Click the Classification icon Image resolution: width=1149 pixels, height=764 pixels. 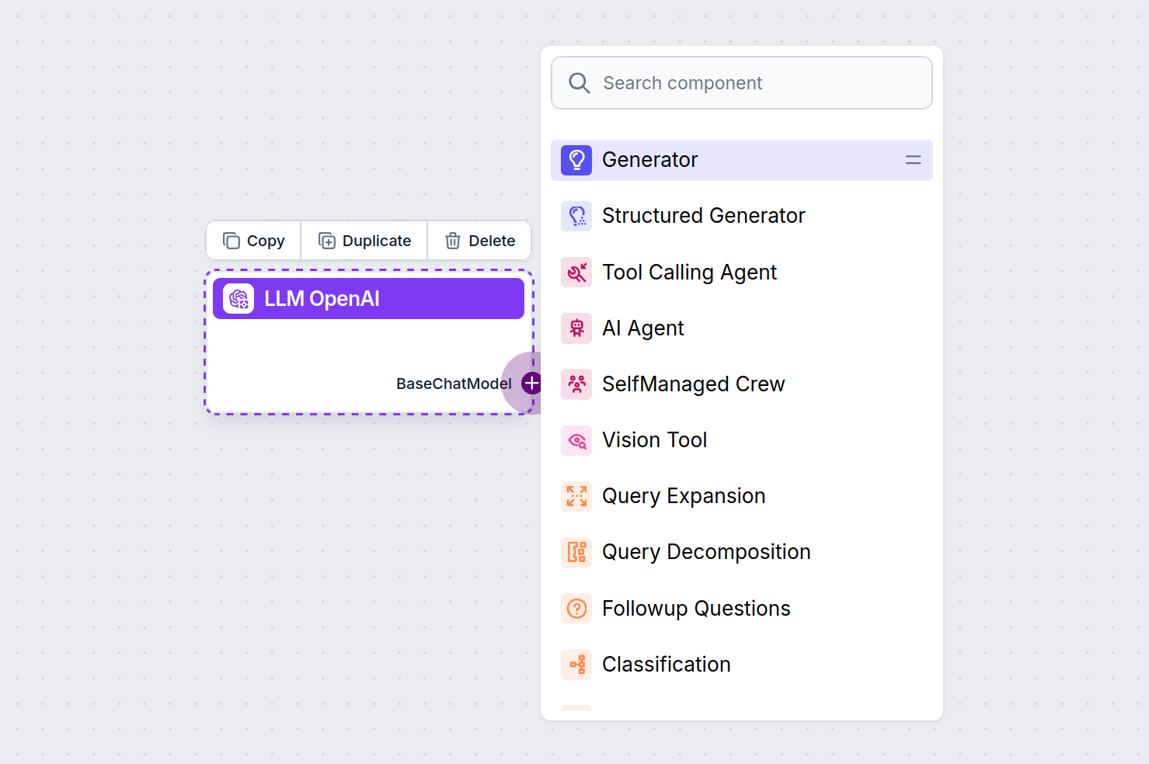point(576,665)
